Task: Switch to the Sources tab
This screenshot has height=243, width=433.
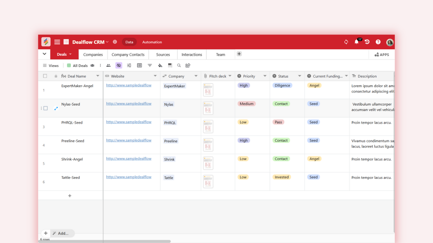Action: click(x=163, y=54)
